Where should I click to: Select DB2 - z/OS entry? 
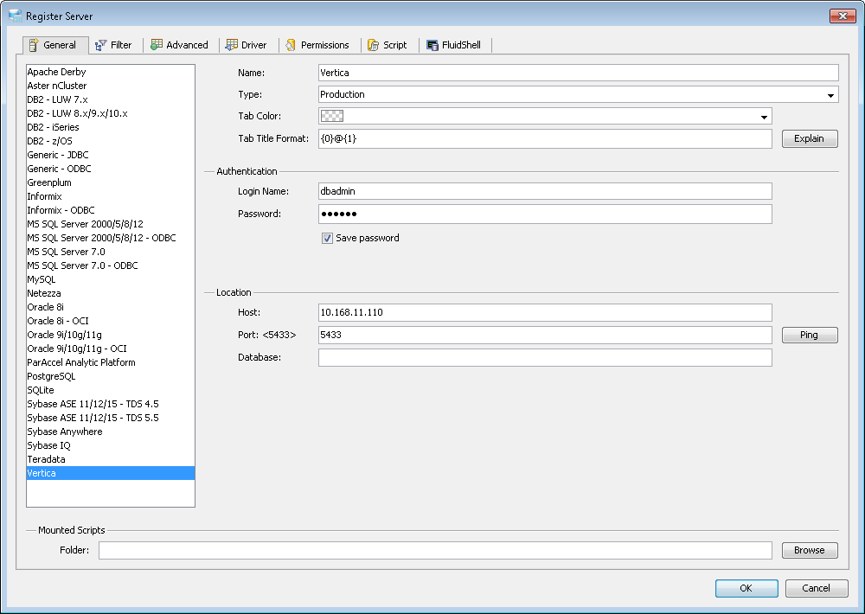coord(111,141)
